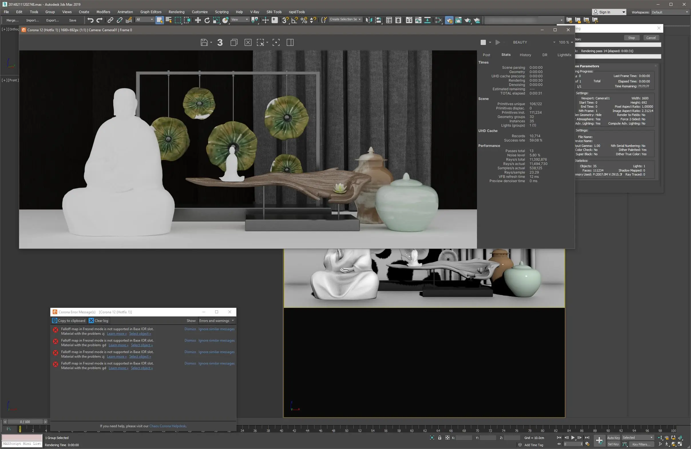This screenshot has height=449, width=691.
Task: Open the Rendering menu
Action: click(177, 12)
